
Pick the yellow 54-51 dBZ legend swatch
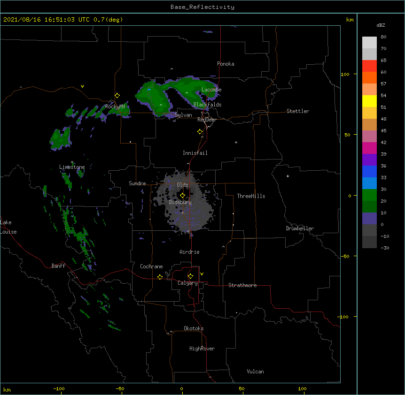(369, 101)
